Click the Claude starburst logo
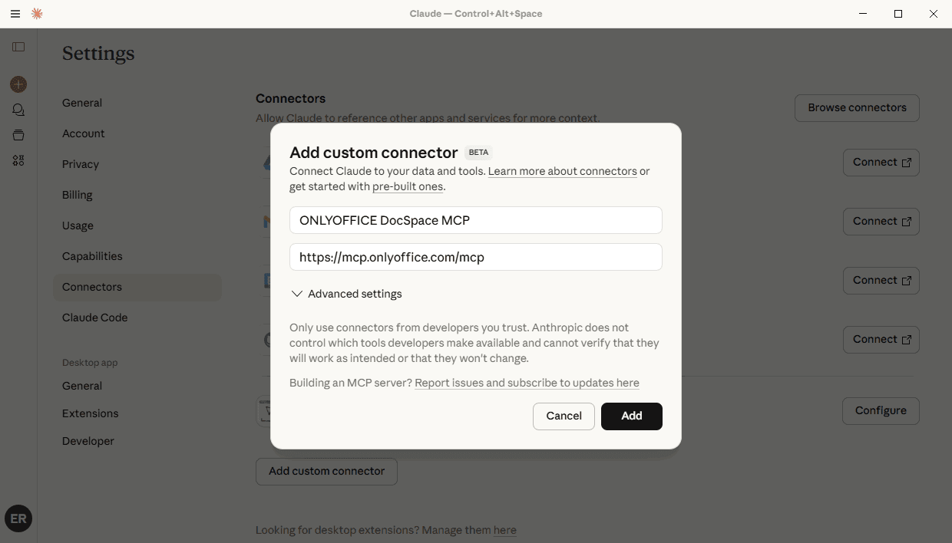The height and width of the screenshot is (543, 952). tap(37, 14)
